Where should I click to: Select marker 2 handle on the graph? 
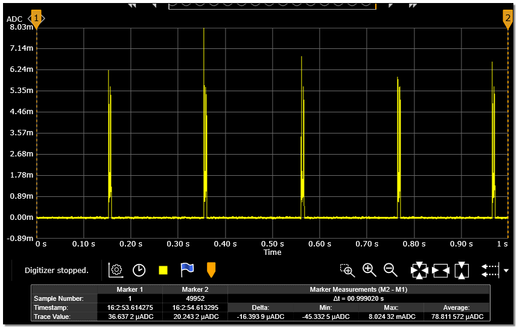coord(507,19)
